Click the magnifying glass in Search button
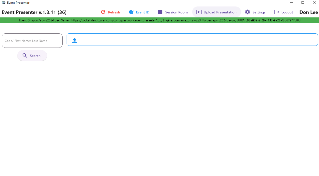The width and height of the screenshot is (319, 176). tap(25, 56)
